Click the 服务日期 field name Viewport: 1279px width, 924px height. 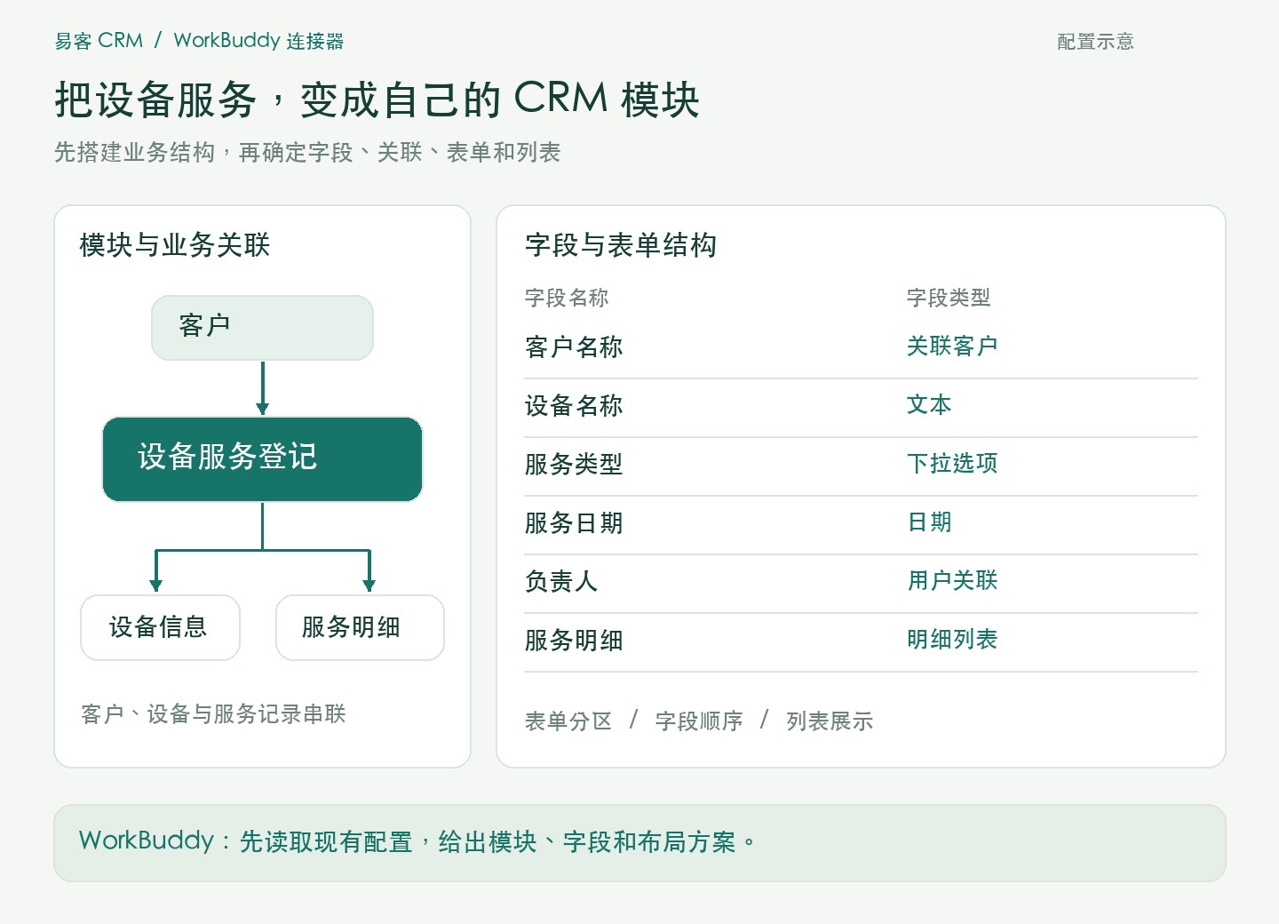[574, 523]
